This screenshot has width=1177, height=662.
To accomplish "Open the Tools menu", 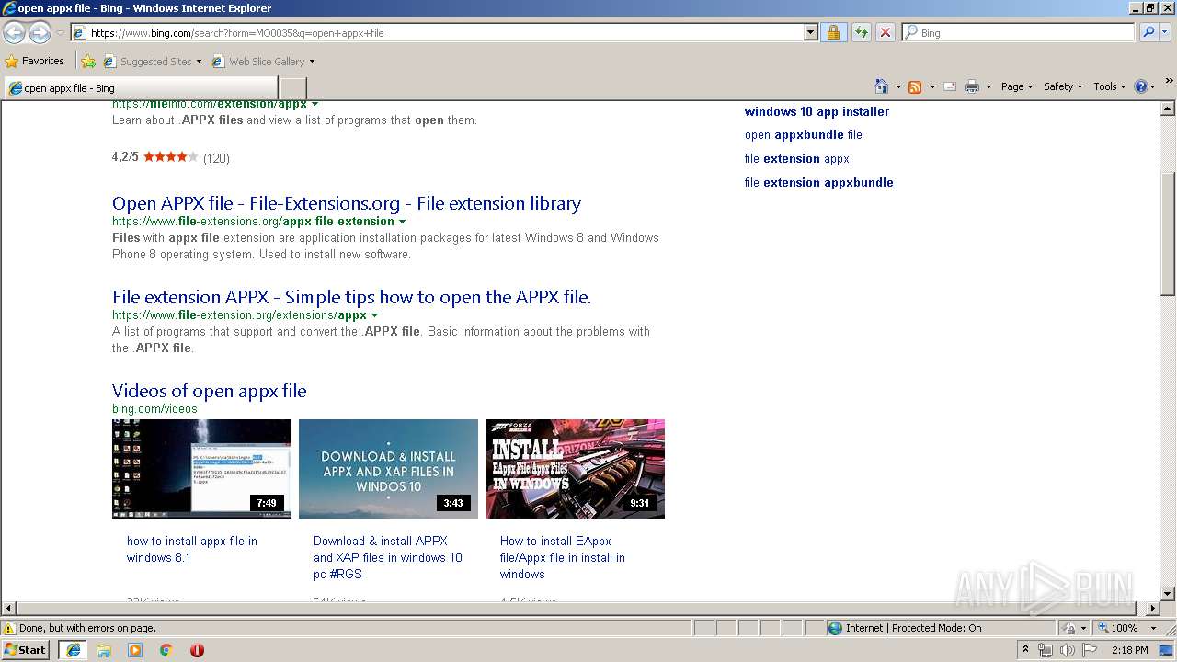I will coord(1110,86).
